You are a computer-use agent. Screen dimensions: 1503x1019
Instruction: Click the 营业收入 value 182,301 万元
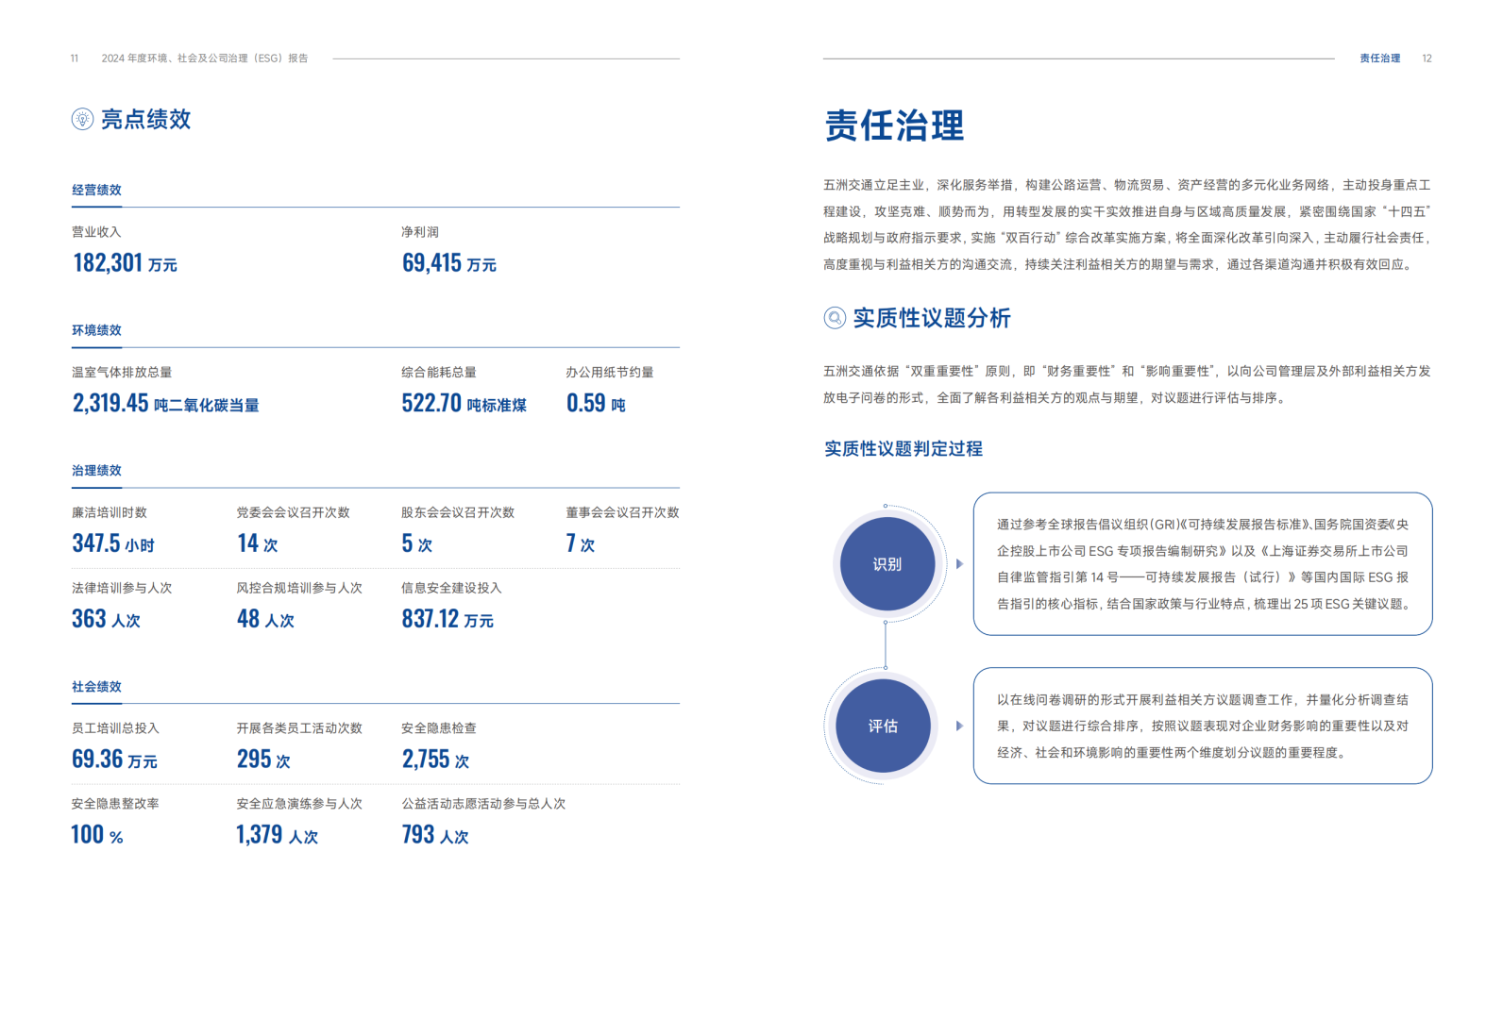125,262
